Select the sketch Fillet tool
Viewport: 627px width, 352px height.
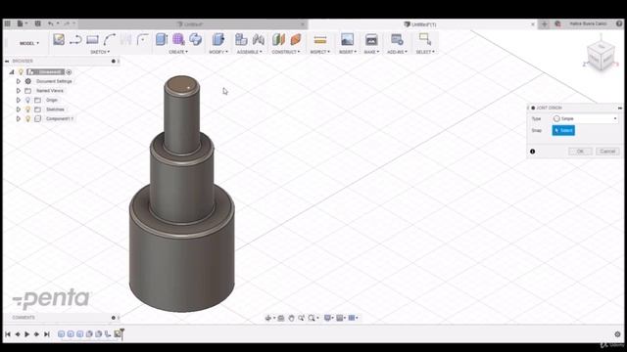point(142,39)
